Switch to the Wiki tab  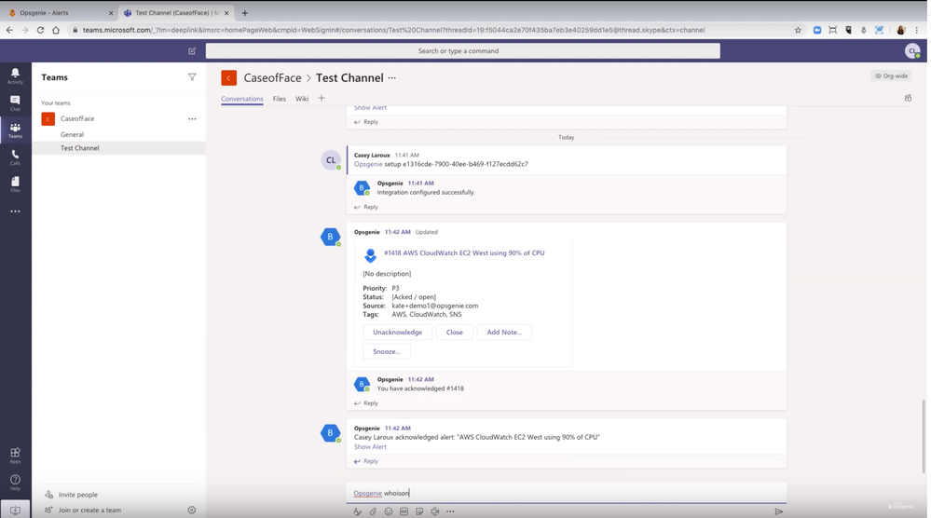302,99
